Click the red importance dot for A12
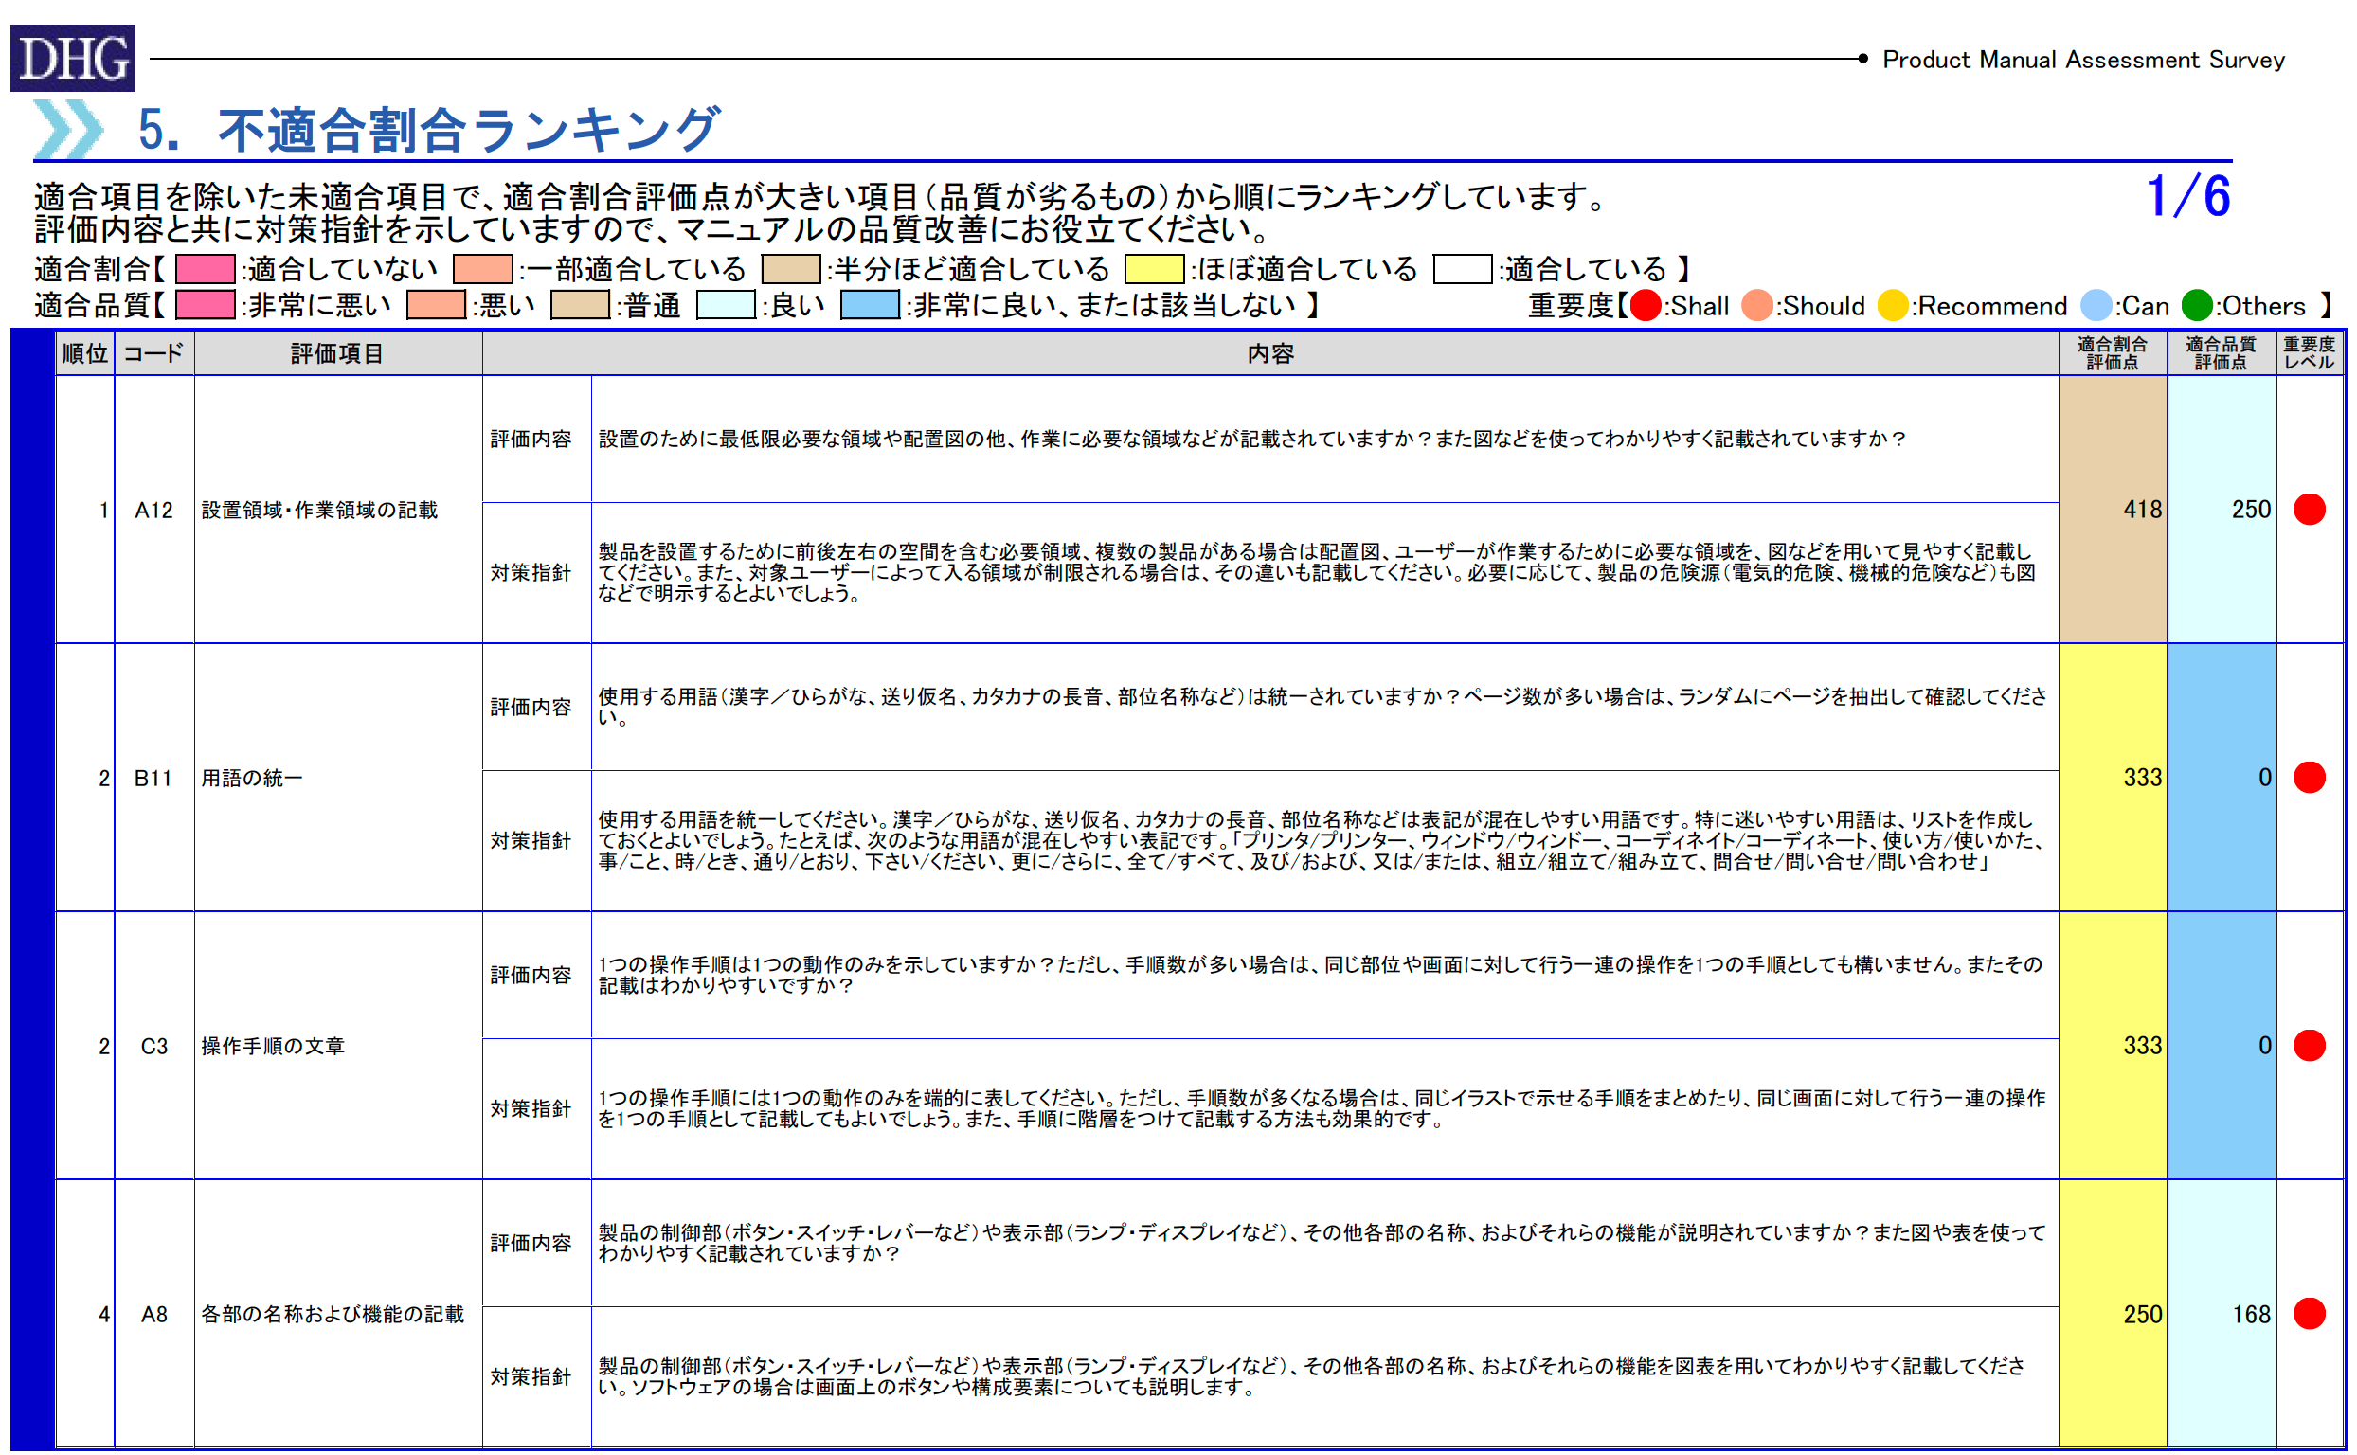Viewport: 2357px width, 1455px height. pos(2309,509)
